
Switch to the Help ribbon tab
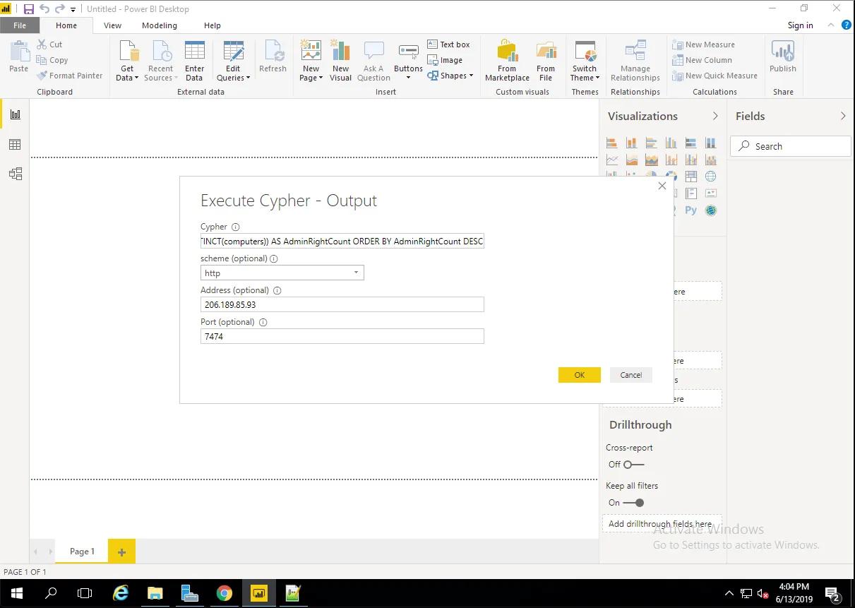click(213, 25)
